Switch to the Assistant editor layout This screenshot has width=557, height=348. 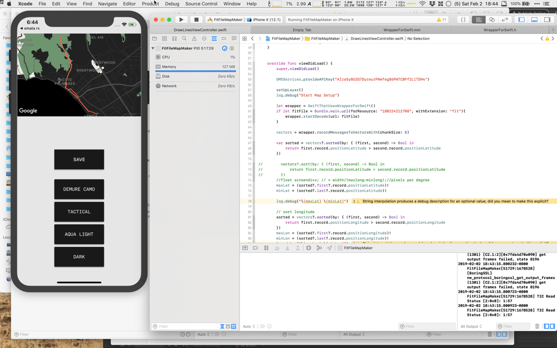click(x=492, y=20)
